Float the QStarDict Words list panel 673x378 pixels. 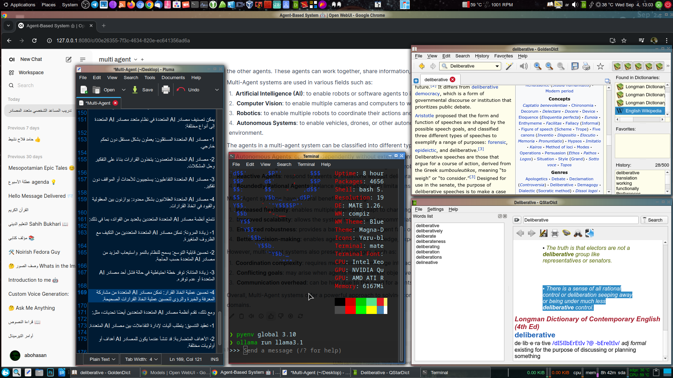[500, 216]
